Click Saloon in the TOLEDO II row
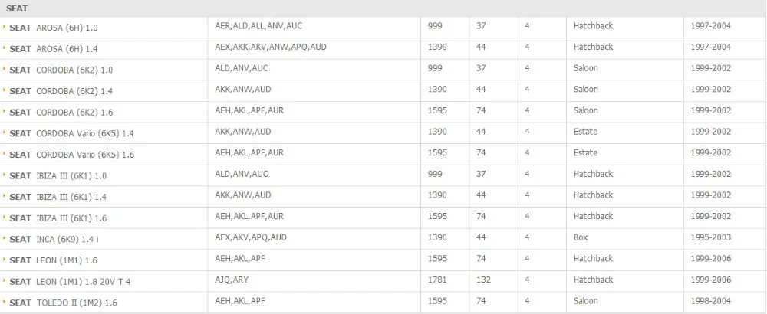This screenshot has height=314, width=767. pyautogui.click(x=585, y=301)
